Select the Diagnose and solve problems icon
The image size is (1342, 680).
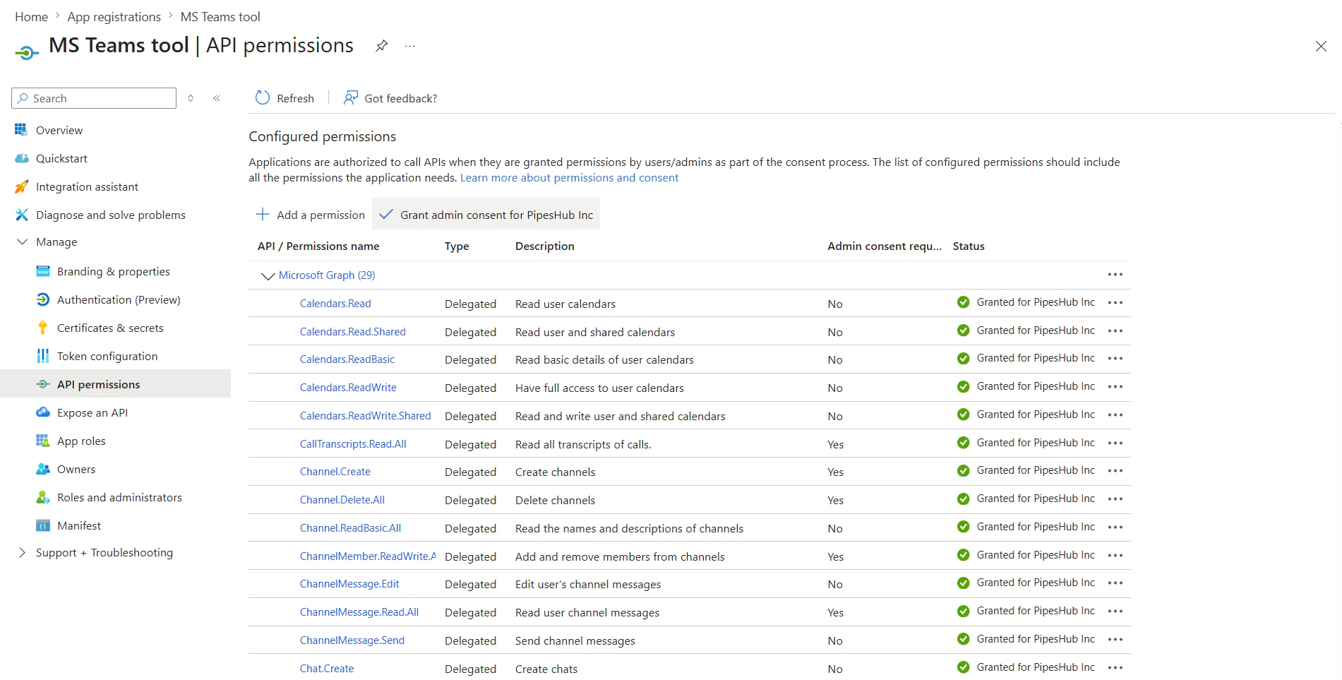click(22, 215)
